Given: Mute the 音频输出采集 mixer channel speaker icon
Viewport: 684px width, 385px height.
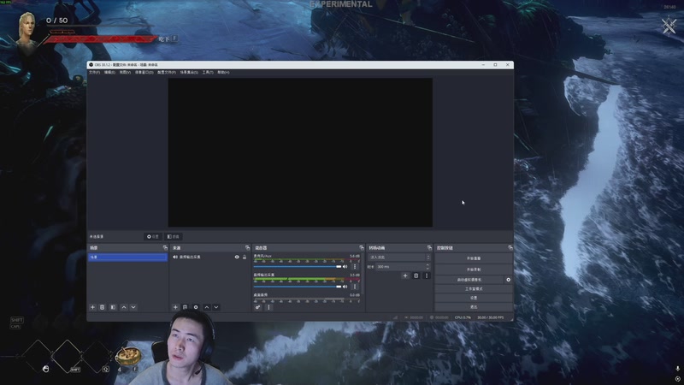Looking at the screenshot, I should pos(345,287).
